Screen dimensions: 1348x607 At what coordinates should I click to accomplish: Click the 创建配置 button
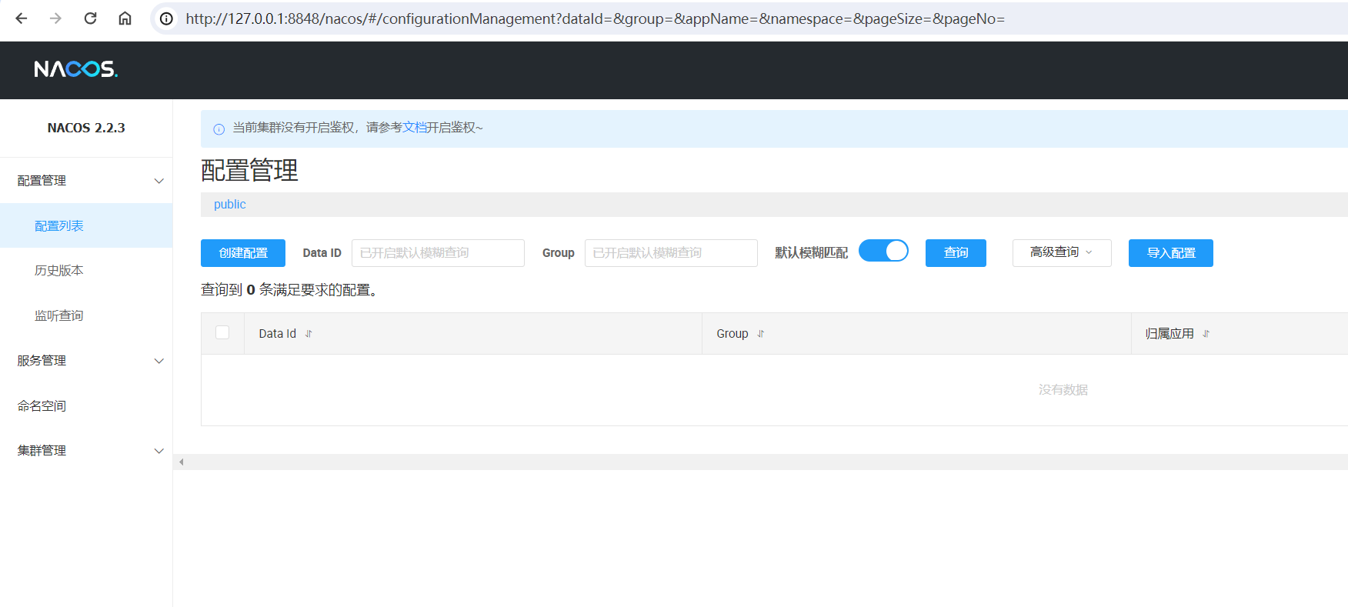click(x=243, y=253)
